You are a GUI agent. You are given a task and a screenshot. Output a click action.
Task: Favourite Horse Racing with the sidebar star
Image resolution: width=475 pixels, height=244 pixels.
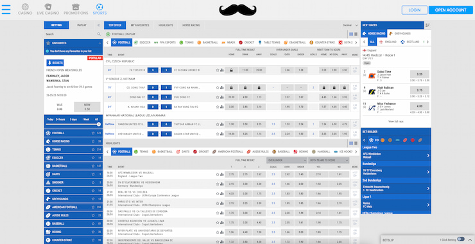pos(93,141)
